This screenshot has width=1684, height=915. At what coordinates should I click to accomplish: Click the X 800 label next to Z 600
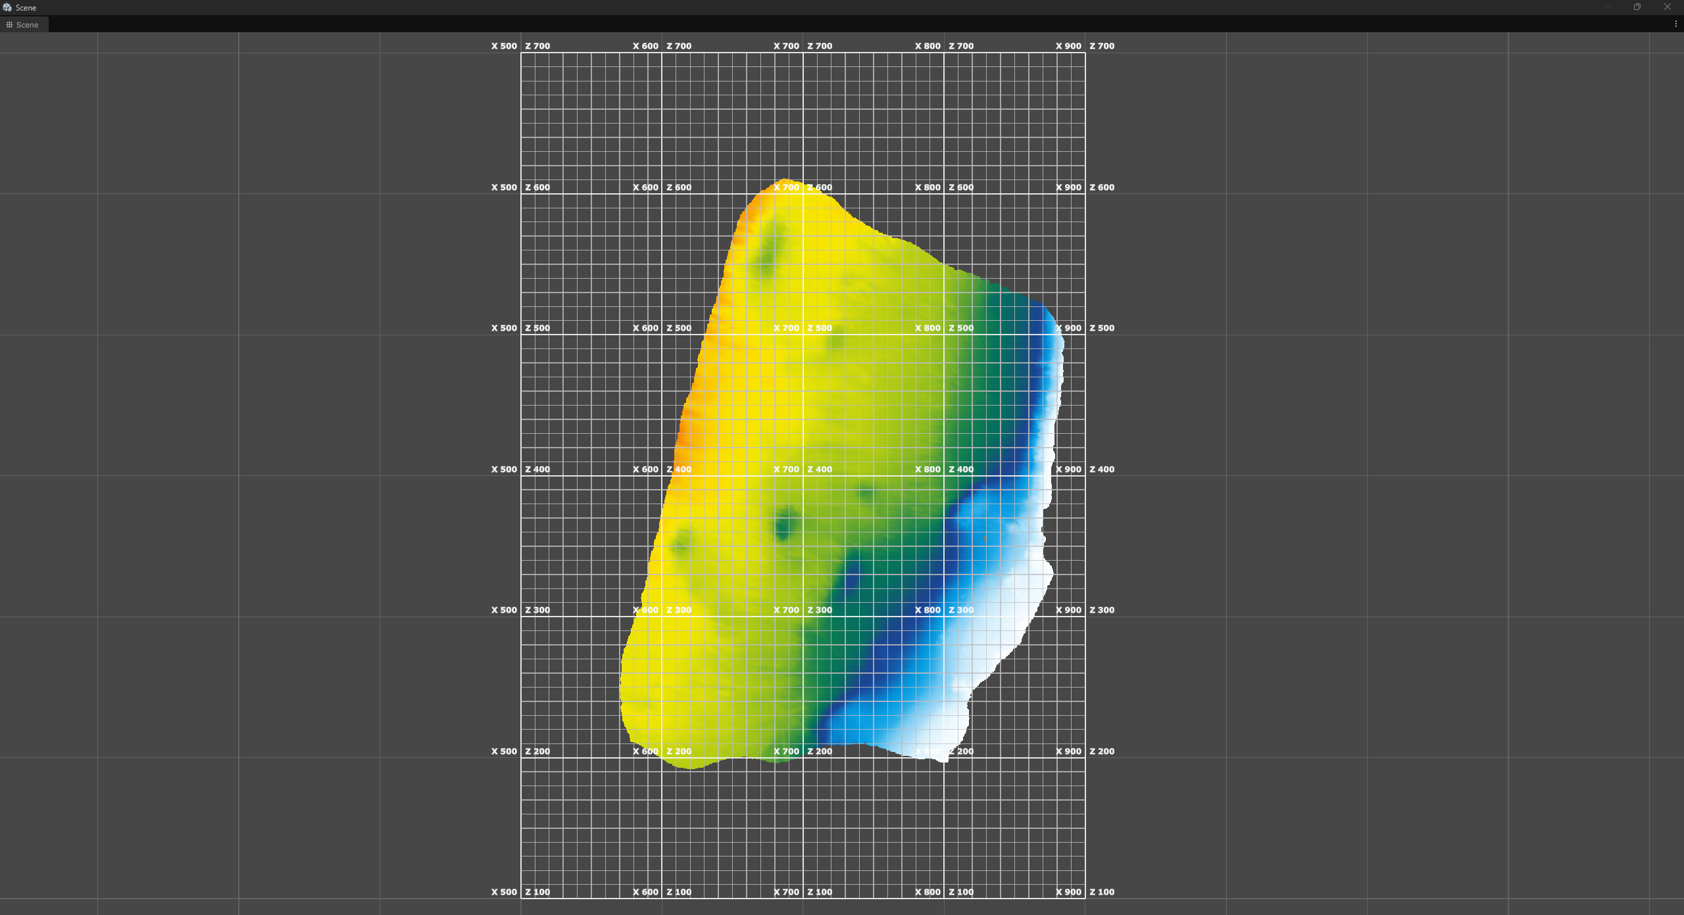[928, 187]
